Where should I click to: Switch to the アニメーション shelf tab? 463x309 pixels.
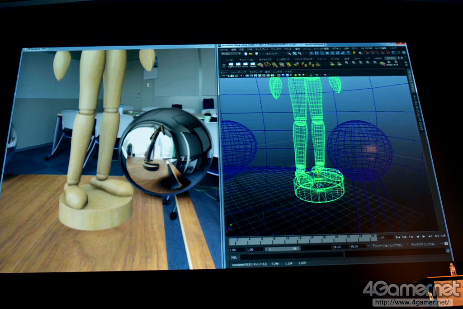coord(247,60)
